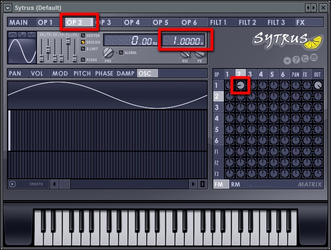Open the FX tab
The height and width of the screenshot is (250, 331).
pos(309,22)
